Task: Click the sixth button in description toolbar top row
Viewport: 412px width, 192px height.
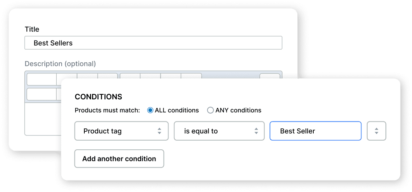Action: tap(150, 76)
